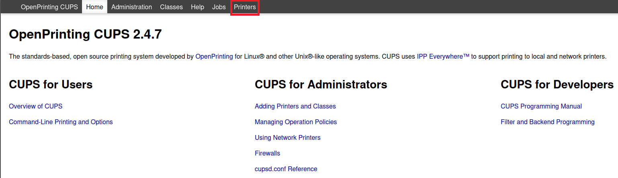Click OpenPrinting CUPS in navigation bar
618x178 pixels.
click(x=49, y=7)
